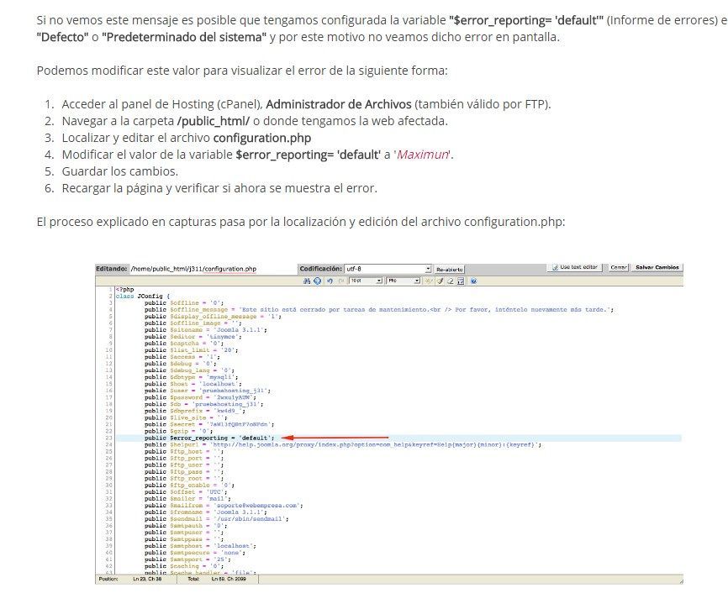Click the 'Predeterminado del sistema' bold text
Viewport: 728px width, 609px height.
tap(184, 37)
